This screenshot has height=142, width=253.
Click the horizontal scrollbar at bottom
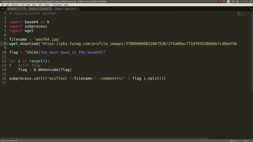(104, 138)
